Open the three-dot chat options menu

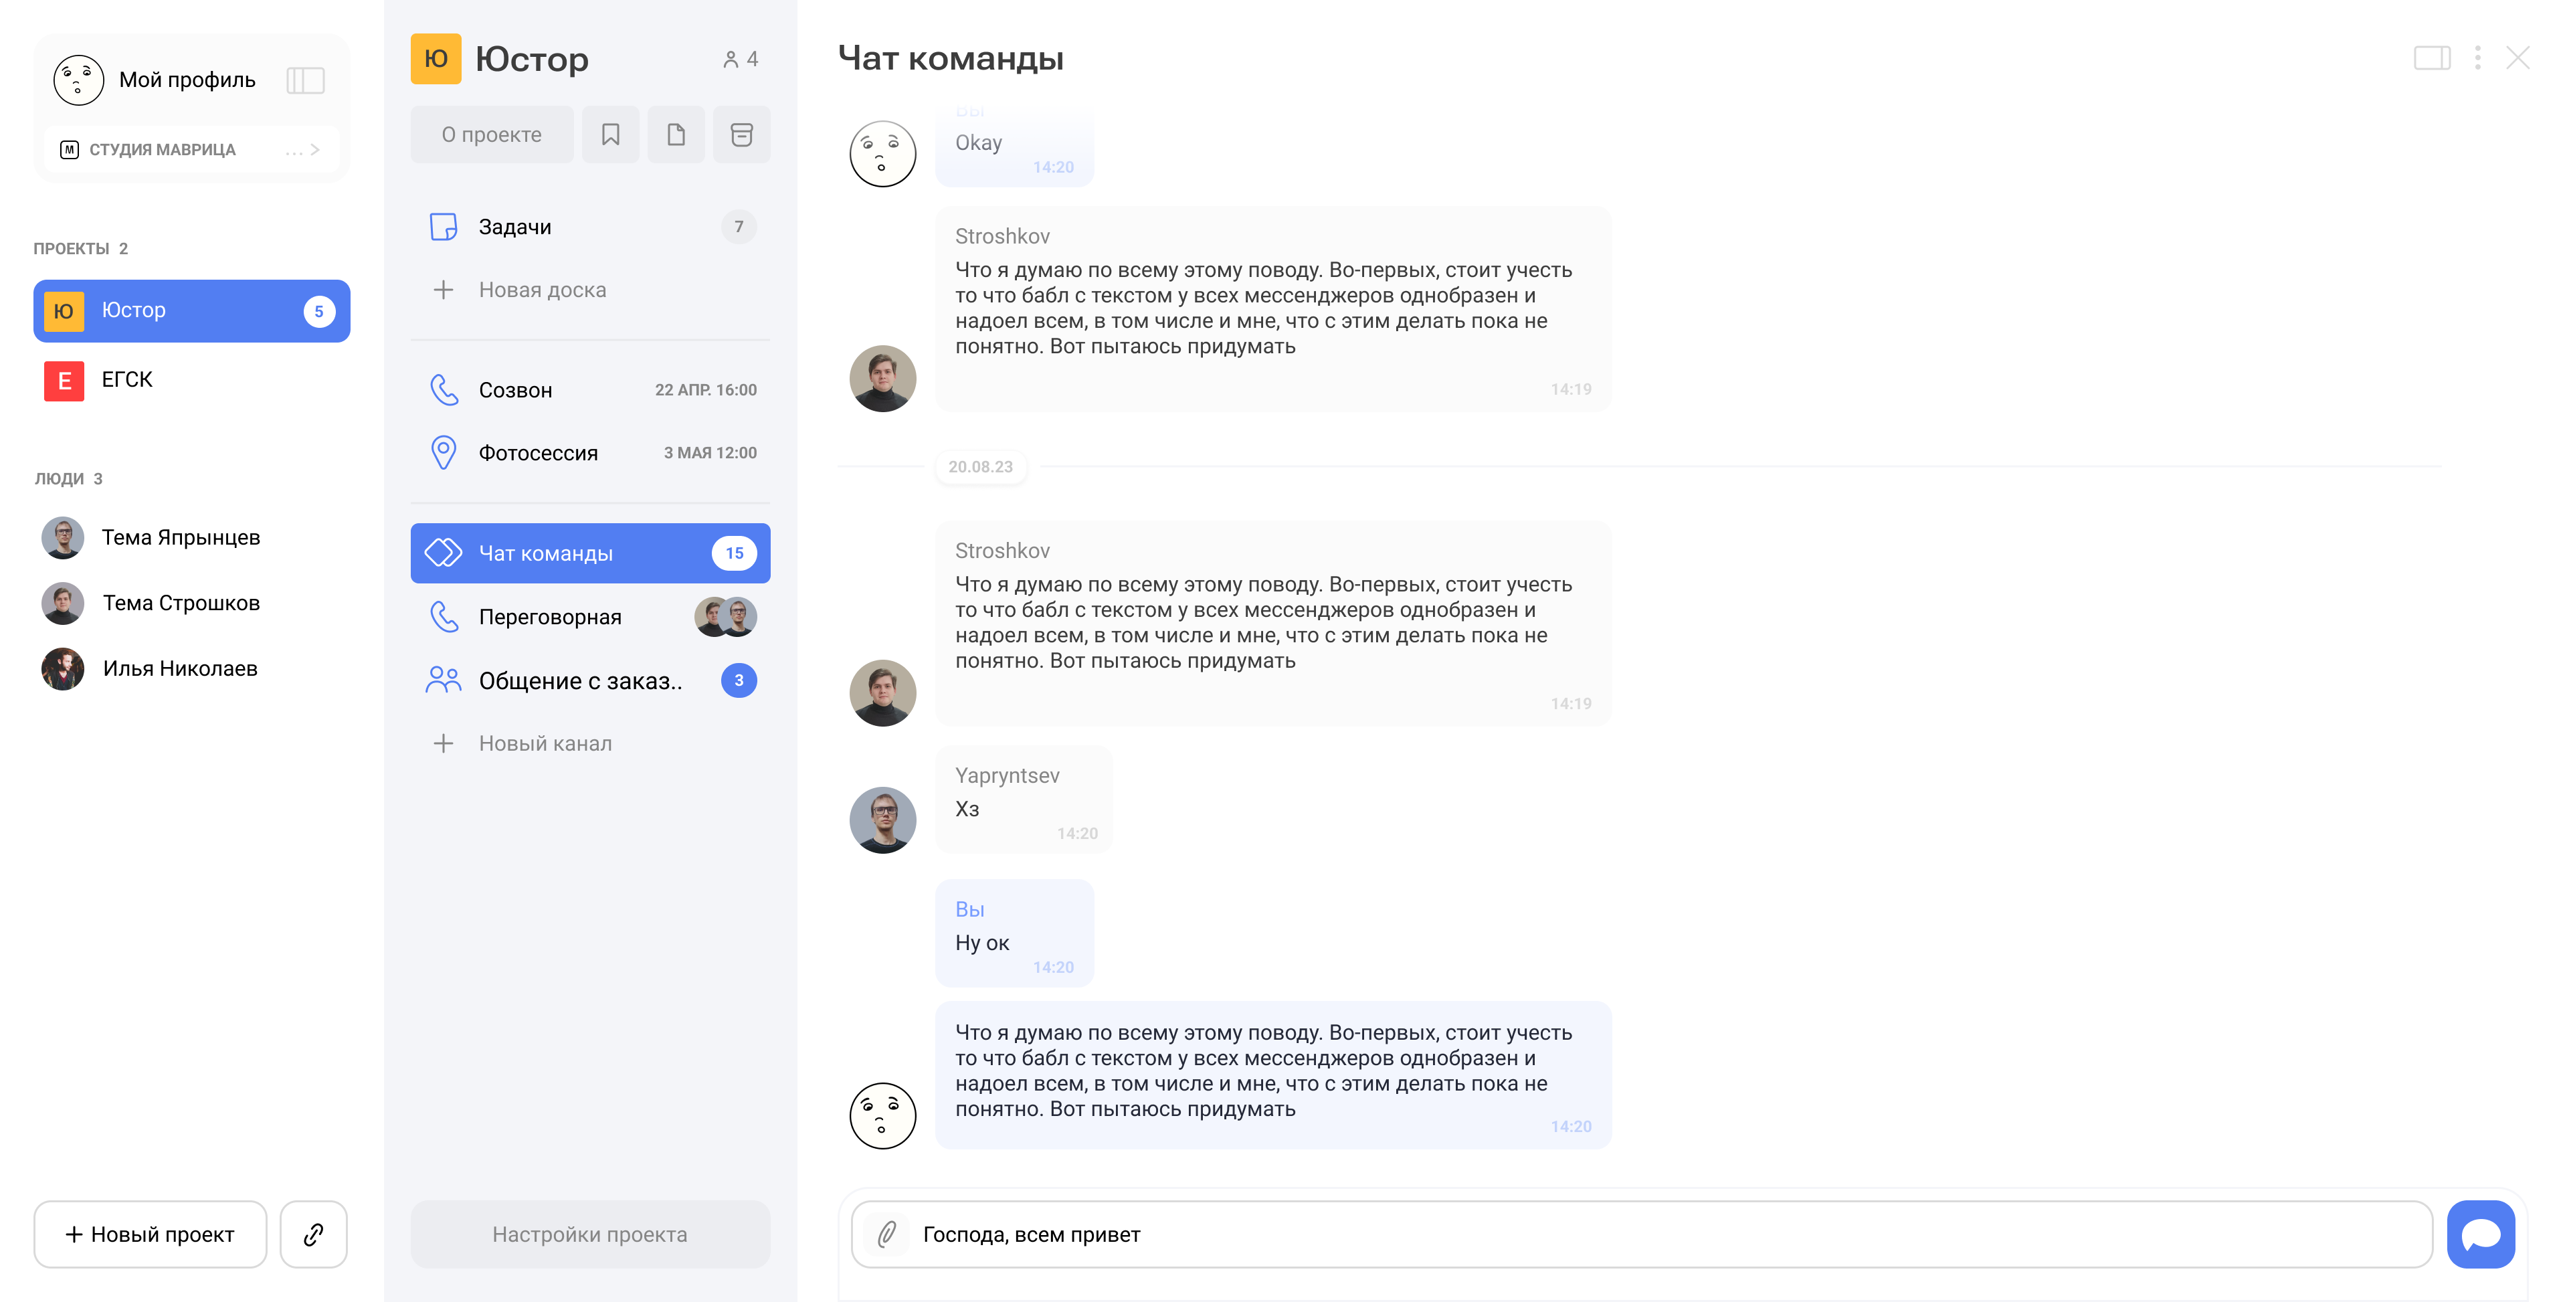pos(2477,58)
